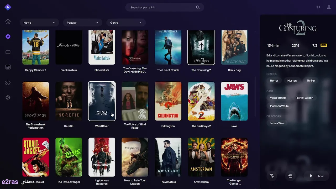Select The Voice of Hind Rajab poster
Screen dimensions: 336x189
[x=135, y=101]
